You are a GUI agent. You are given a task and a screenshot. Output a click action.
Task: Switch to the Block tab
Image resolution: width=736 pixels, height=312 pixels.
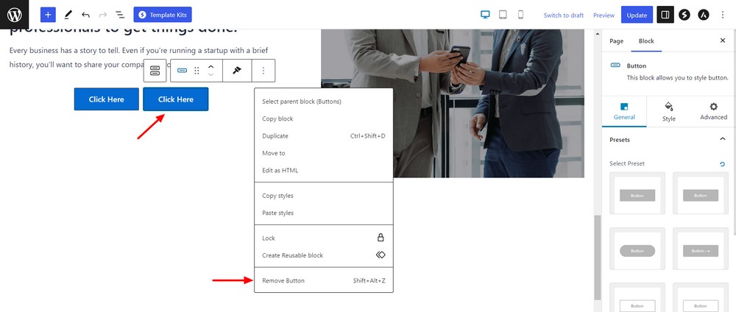tap(646, 40)
